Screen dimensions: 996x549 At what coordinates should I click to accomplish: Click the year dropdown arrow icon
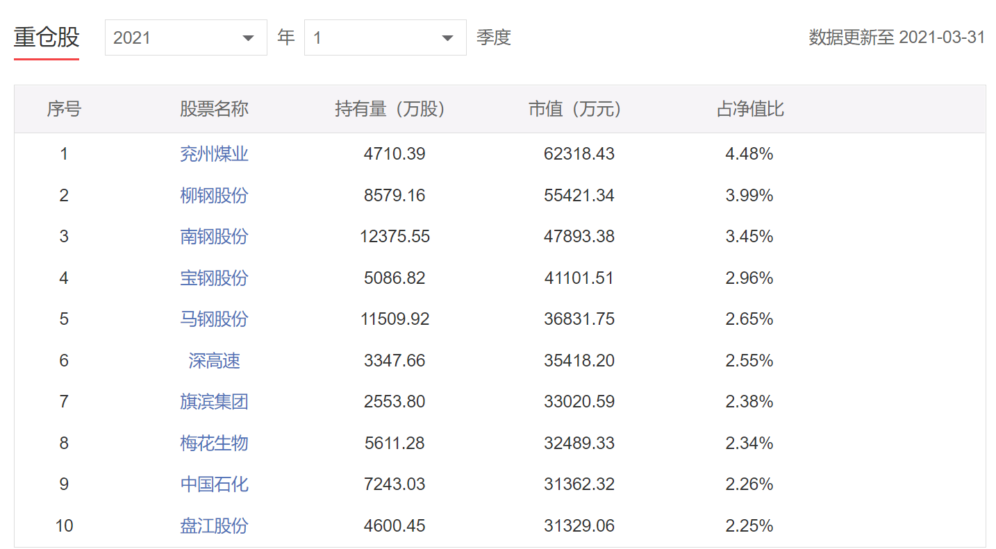[248, 38]
